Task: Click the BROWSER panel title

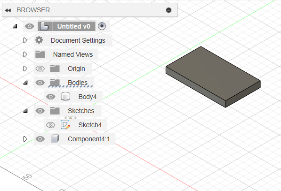Action: pos(33,10)
